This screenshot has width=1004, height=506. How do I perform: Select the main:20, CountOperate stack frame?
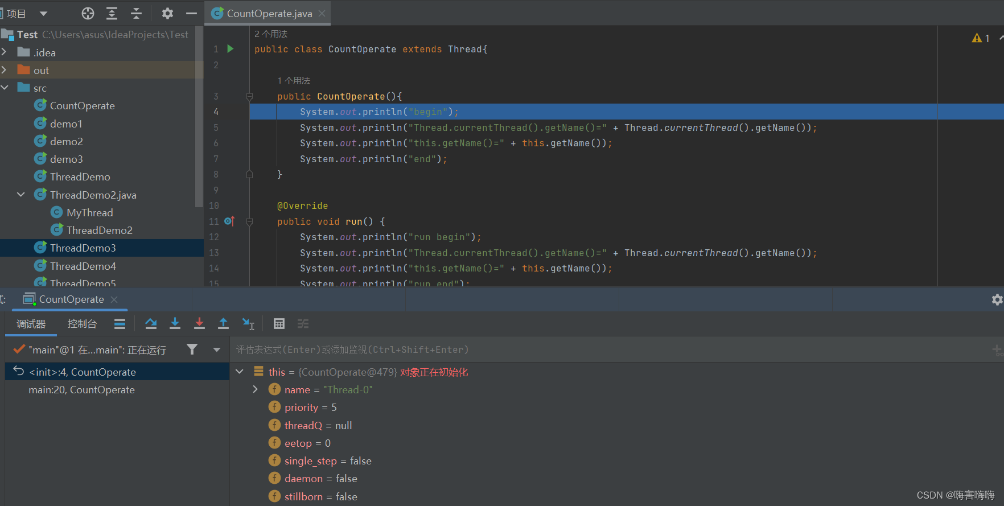point(117,390)
